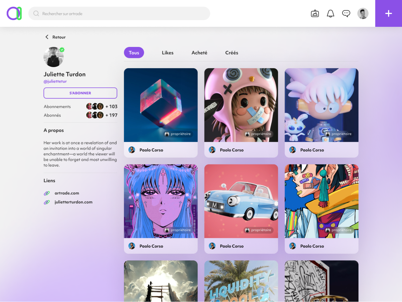Click Paolo Corso name under blue car
The image size is (402, 302).
click(232, 246)
